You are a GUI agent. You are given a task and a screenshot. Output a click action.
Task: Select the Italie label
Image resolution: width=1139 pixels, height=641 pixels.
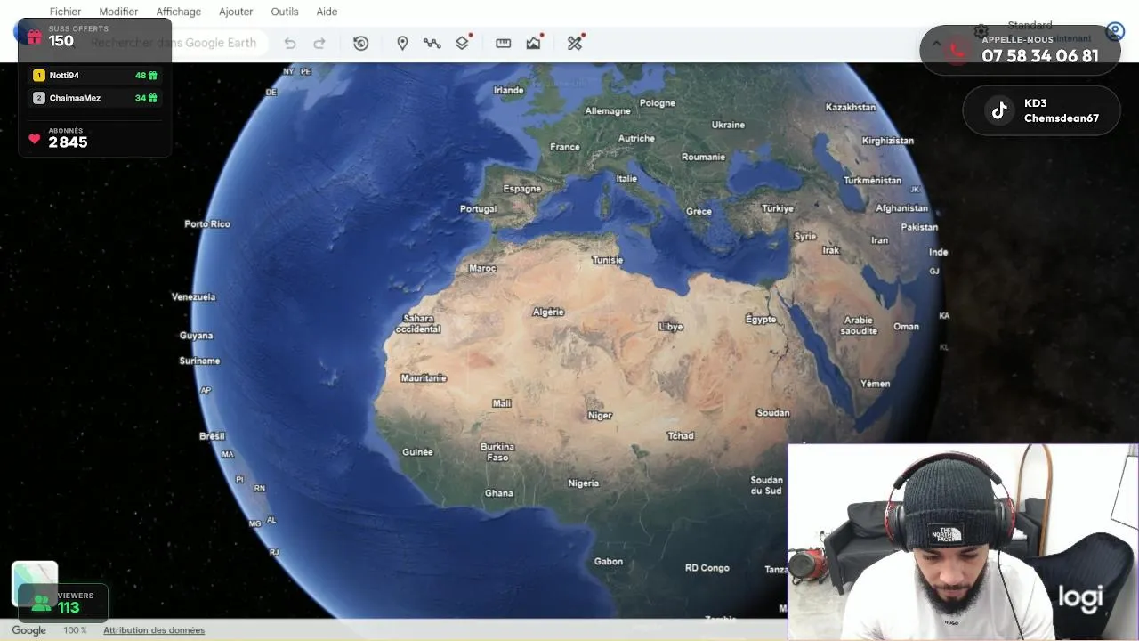(x=626, y=178)
